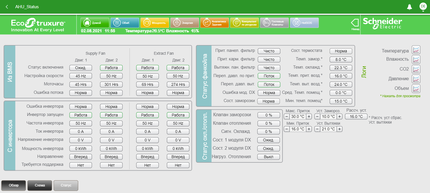The height and width of the screenshot is (193, 430).
Task: Click Клапан отопления 0 % value
Action: [x=269, y=123]
